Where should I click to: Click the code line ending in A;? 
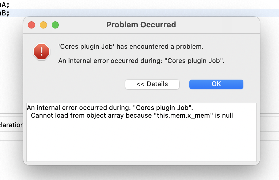point(4,4)
